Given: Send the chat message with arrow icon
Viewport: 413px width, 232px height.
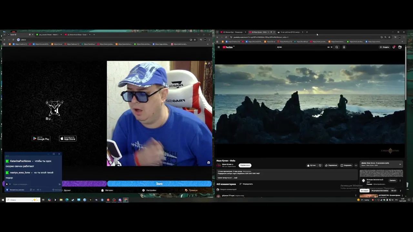Looking at the screenshot, I should [x=59, y=184].
